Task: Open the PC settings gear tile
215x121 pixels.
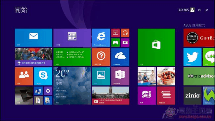Action: point(48,91)
